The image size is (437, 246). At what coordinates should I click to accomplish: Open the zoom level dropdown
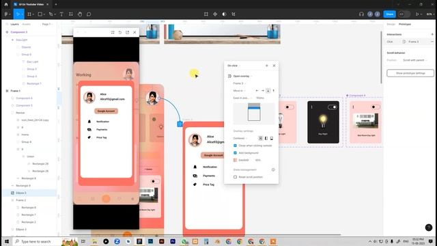point(430,14)
